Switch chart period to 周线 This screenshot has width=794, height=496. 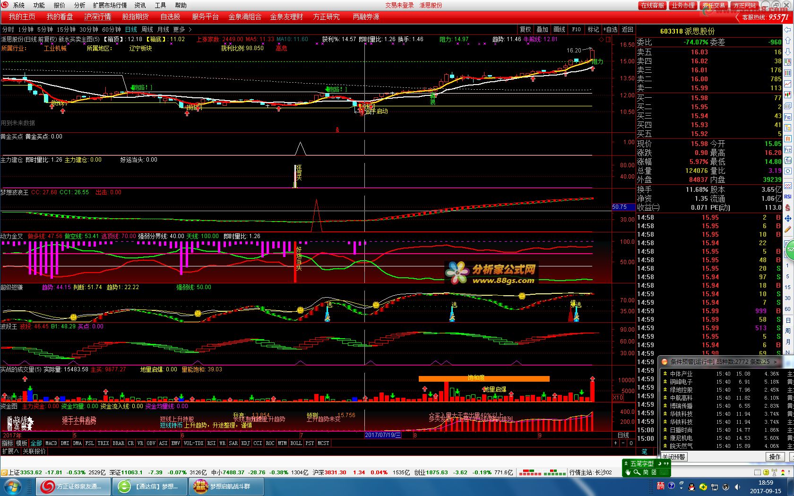(147, 29)
